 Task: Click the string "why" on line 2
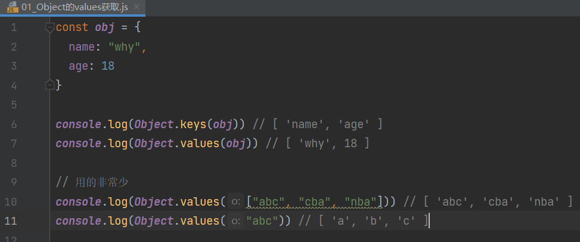tap(125, 47)
